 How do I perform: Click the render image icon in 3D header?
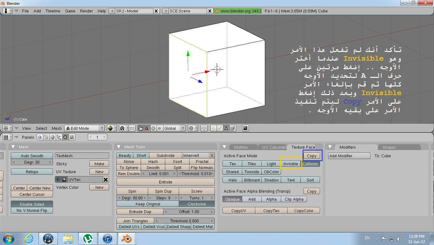(245, 128)
